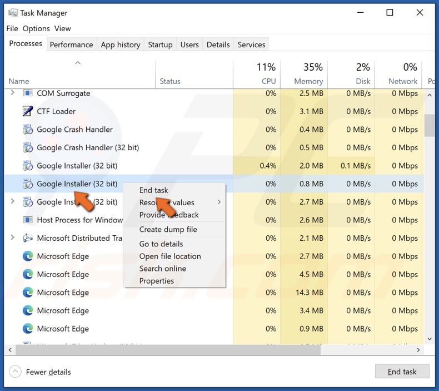Click the End task button at bottom
This screenshot has height=391, width=439.
pos(402,372)
